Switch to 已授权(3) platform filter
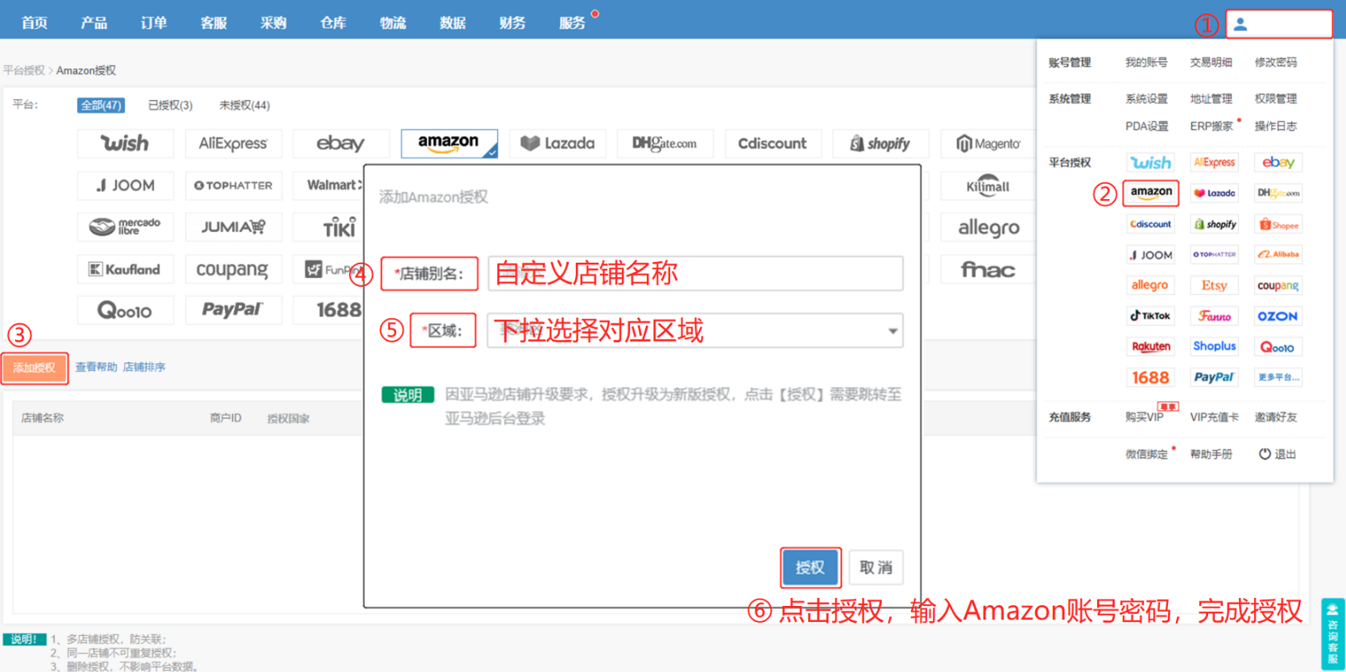1346x672 pixels. (x=170, y=106)
